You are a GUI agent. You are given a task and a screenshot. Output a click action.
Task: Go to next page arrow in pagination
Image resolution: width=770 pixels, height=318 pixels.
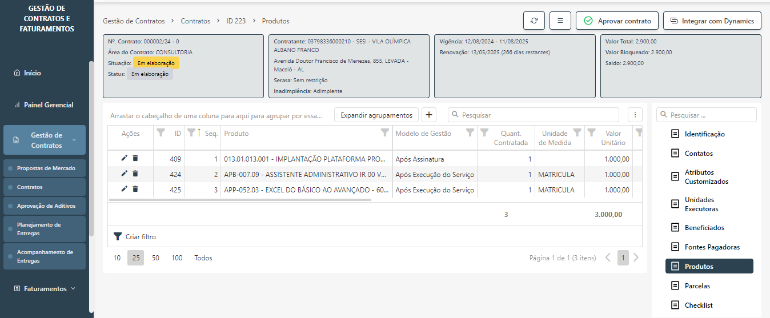(636, 257)
